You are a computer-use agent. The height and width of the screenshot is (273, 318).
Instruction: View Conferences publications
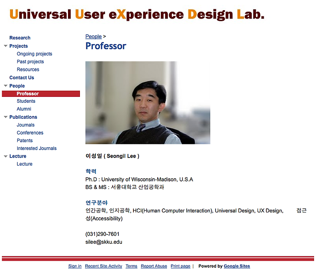coord(30,133)
